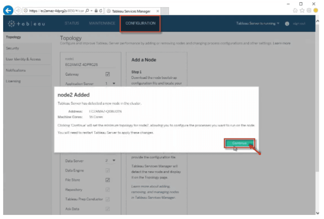Image resolution: width=324 pixels, height=219 pixels.
Task: Open the Tableau Server is running dropdown
Action: point(258,24)
